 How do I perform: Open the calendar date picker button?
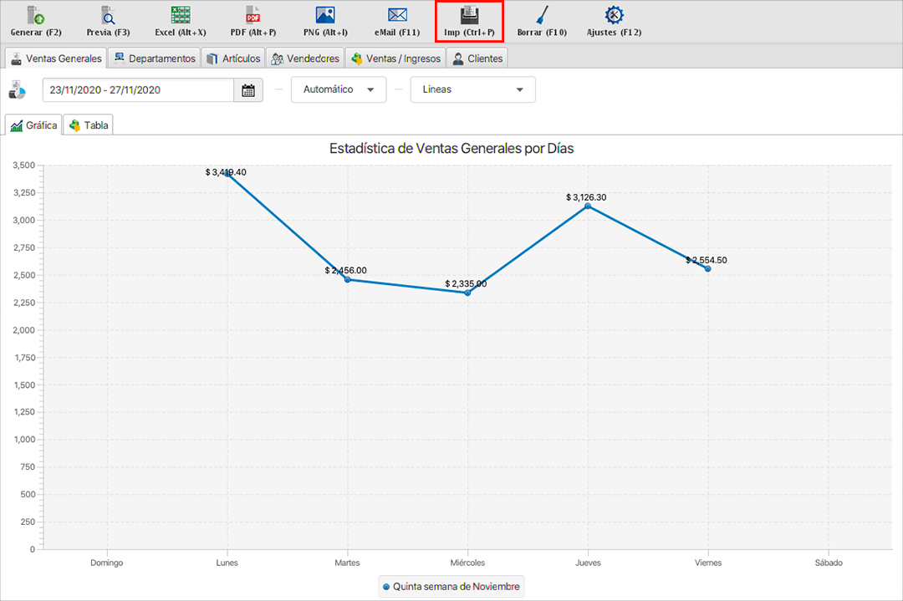[x=248, y=90]
